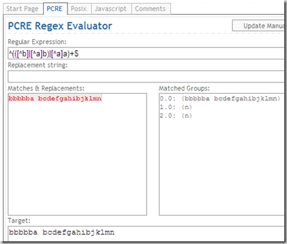Click the 'Target:' label
This screenshot has height=244, width=287.
(x=19, y=220)
